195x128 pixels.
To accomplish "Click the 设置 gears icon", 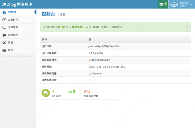I will [4, 43].
